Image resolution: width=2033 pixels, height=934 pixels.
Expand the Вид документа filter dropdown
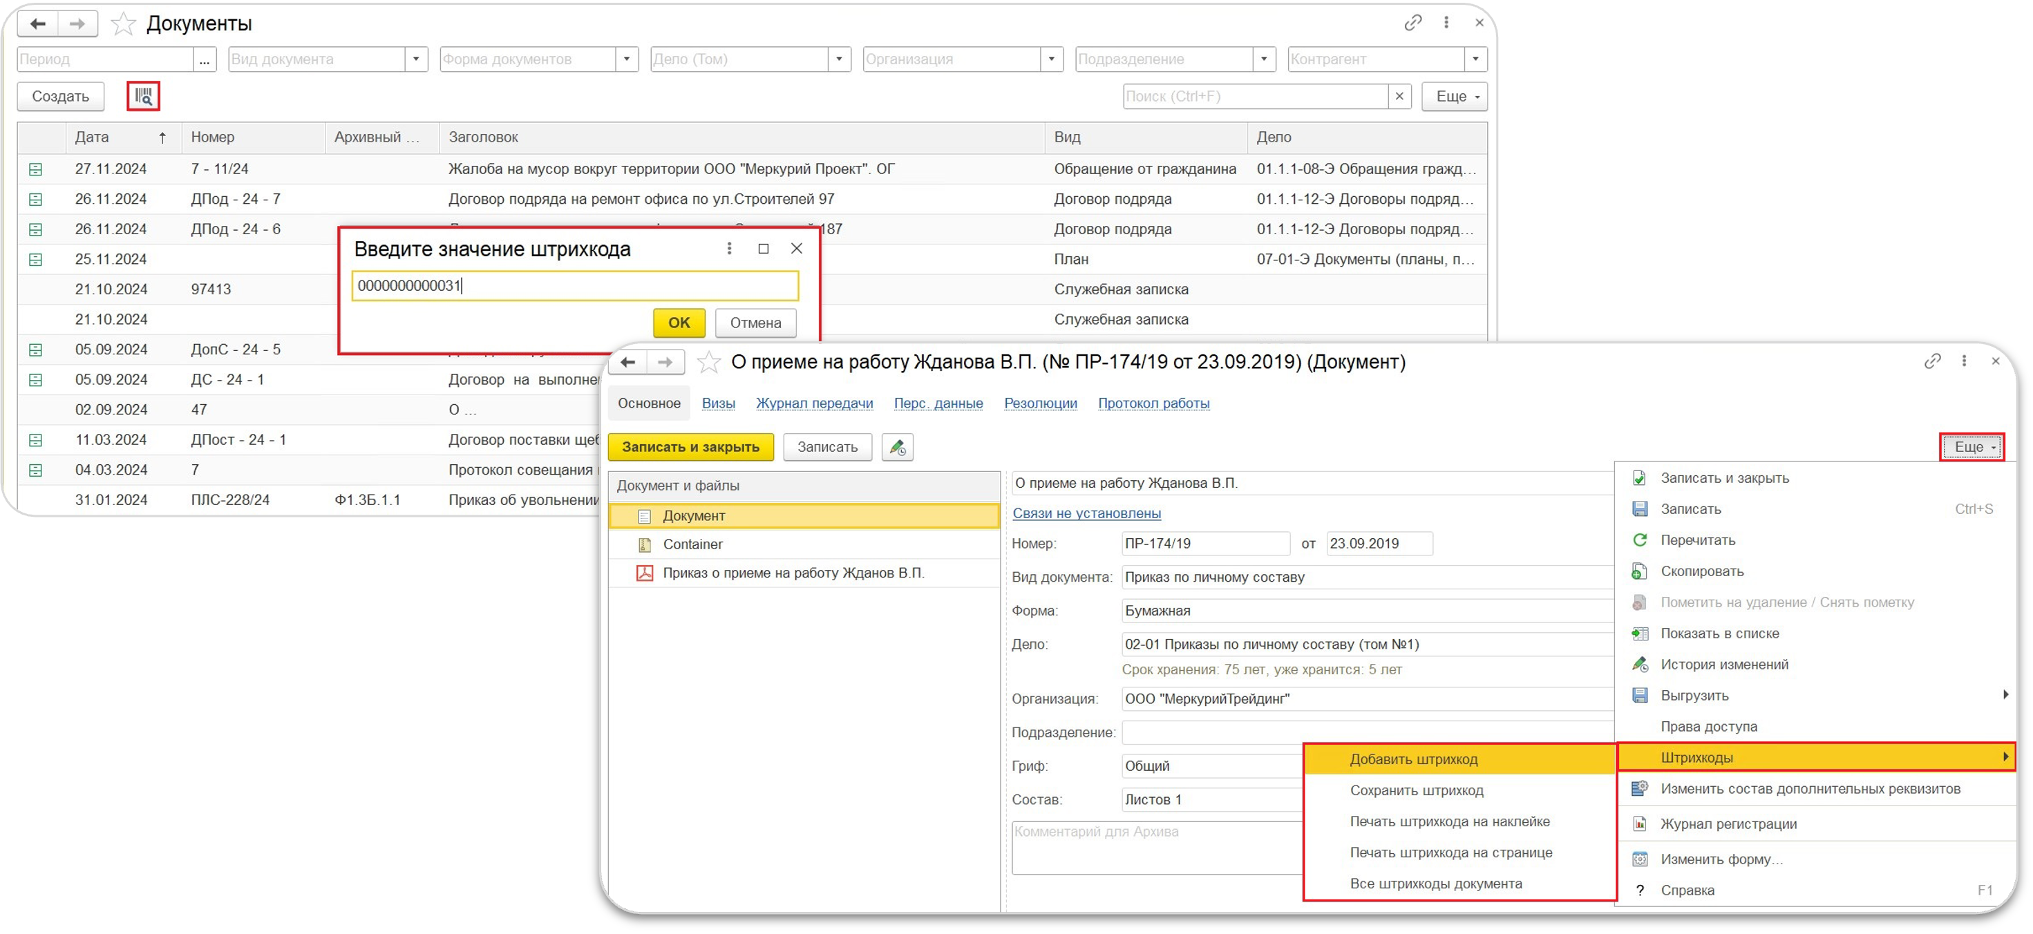[x=416, y=59]
